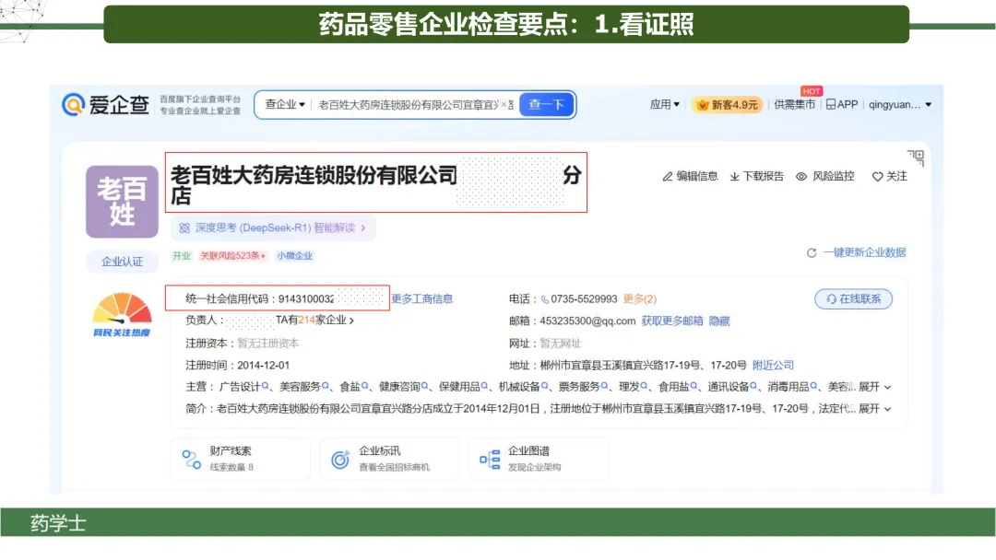This screenshot has width=996, height=560.
Task: Search 美容服务 via its magnifier icon
Action: click(x=326, y=386)
